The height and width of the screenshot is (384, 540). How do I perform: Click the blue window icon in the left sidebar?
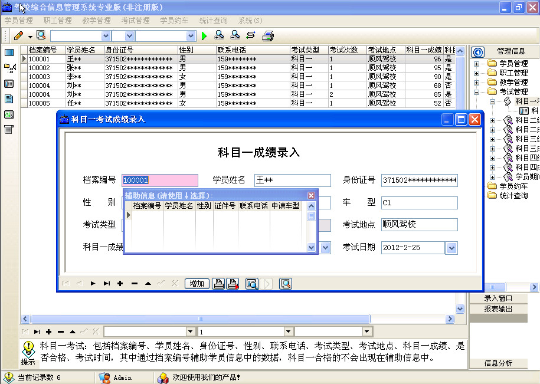click(9, 52)
